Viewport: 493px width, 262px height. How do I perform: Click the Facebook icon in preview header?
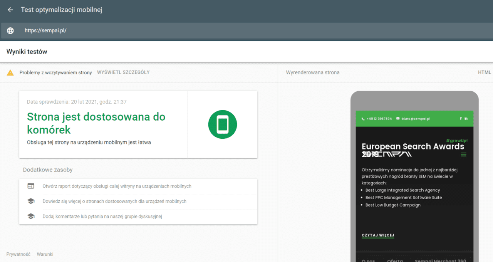click(x=461, y=119)
